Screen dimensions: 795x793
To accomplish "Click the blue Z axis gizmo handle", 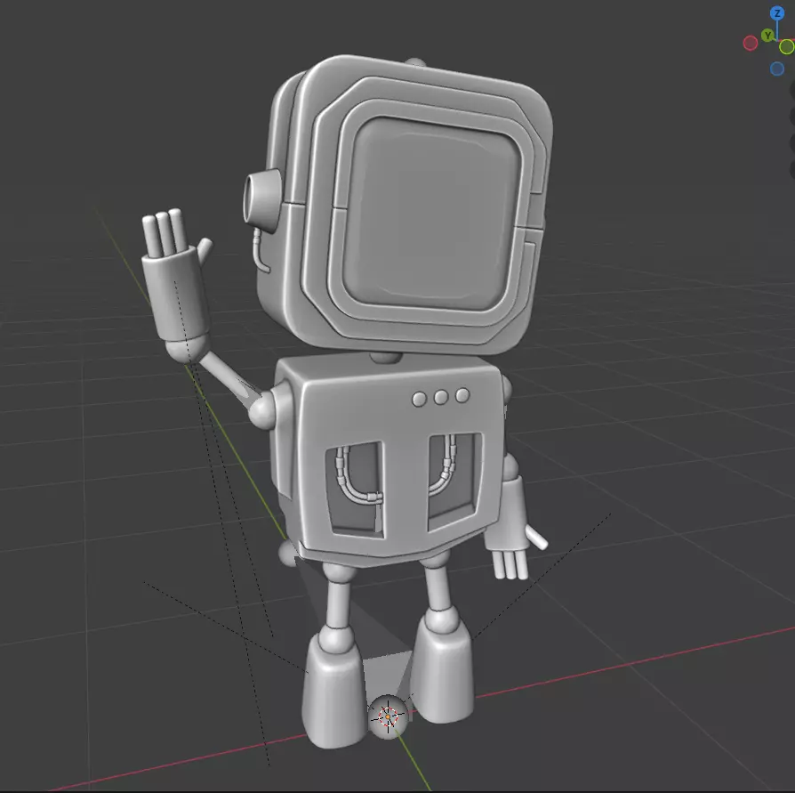I will pos(776,13).
